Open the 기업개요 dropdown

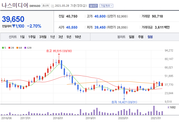click(106, 6)
